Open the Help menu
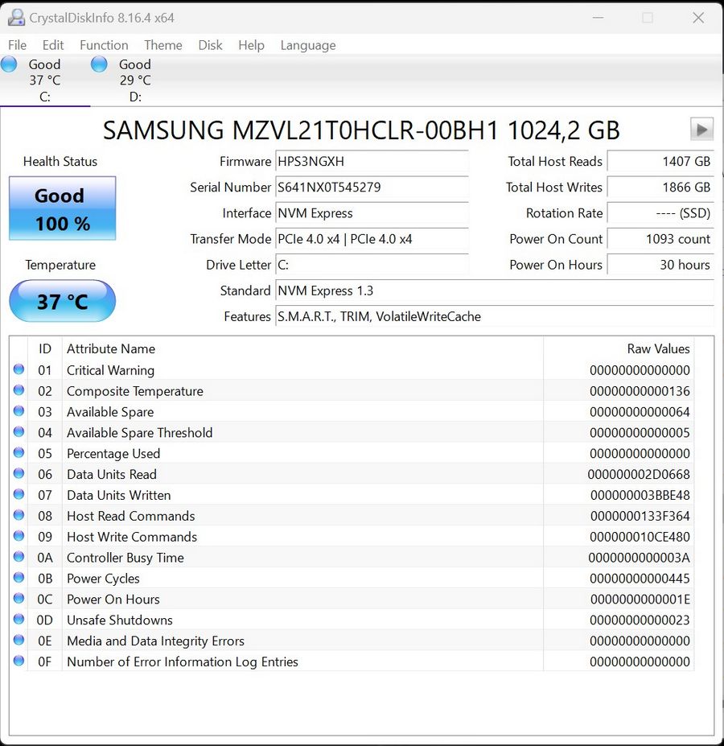Viewport: 724px width, 746px height. click(251, 45)
